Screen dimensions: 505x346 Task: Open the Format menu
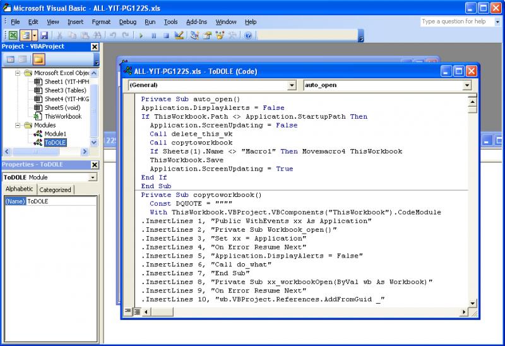click(101, 22)
